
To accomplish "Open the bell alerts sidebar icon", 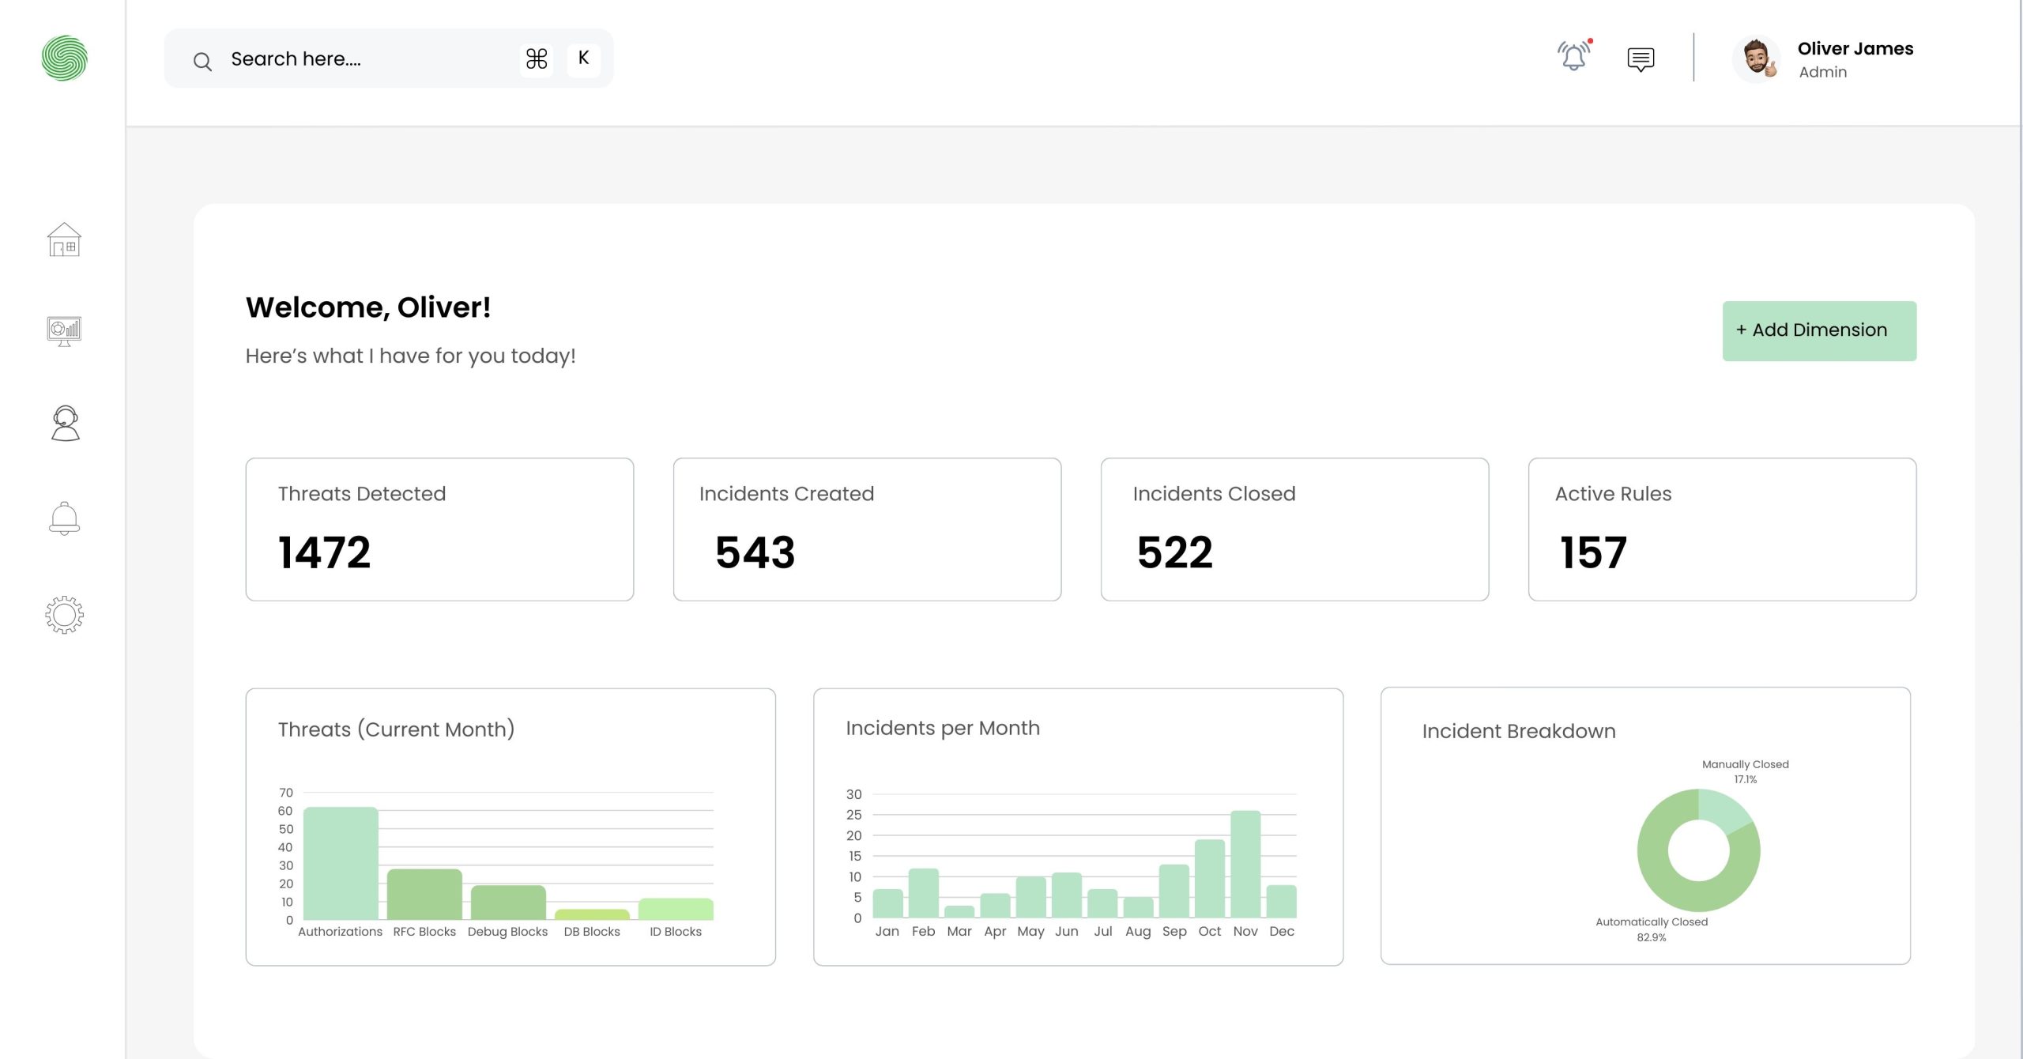I will tap(64, 518).
